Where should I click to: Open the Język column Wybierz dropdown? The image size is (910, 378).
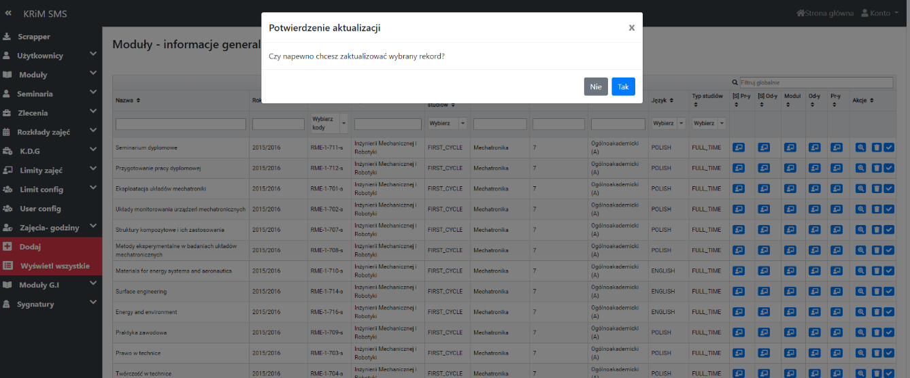coord(668,123)
